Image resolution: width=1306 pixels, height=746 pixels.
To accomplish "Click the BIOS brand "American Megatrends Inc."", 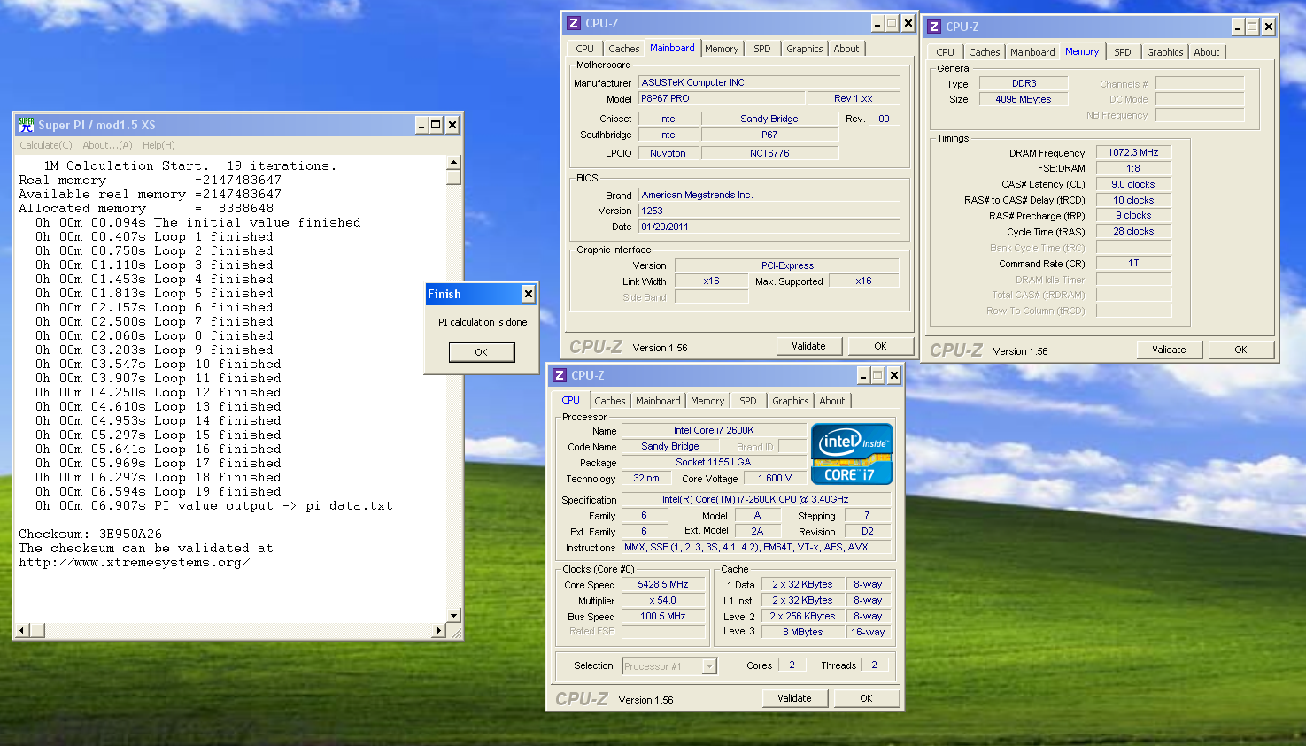I will [x=769, y=195].
